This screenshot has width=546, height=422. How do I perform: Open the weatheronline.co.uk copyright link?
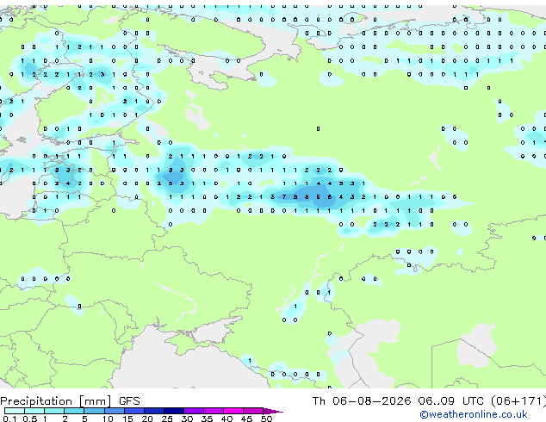[474, 414]
